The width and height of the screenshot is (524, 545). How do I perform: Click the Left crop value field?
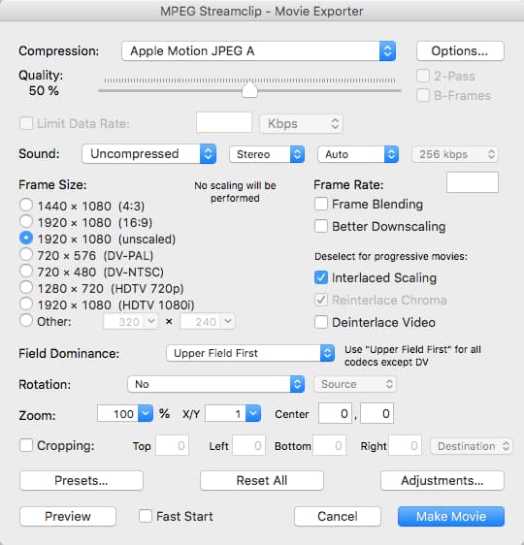[248, 445]
